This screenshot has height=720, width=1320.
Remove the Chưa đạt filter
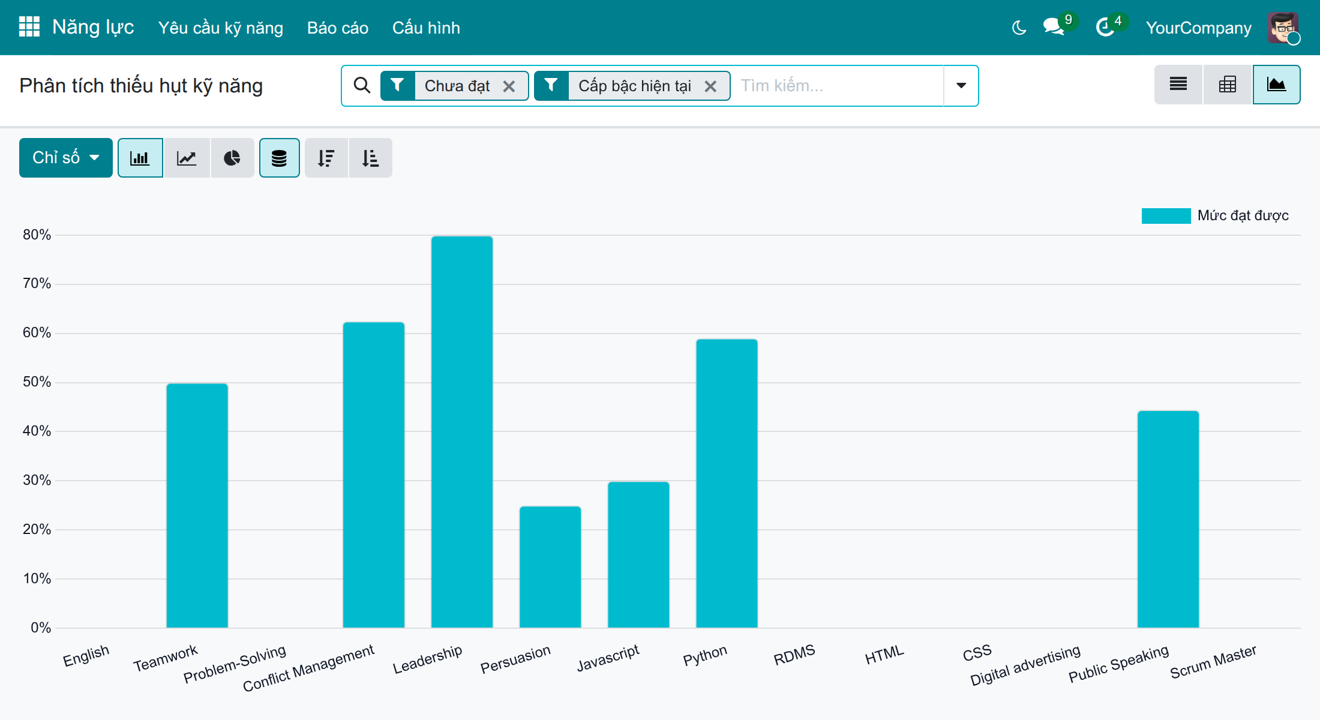coord(509,86)
